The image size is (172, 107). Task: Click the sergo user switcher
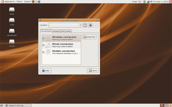click(x=135, y=2)
